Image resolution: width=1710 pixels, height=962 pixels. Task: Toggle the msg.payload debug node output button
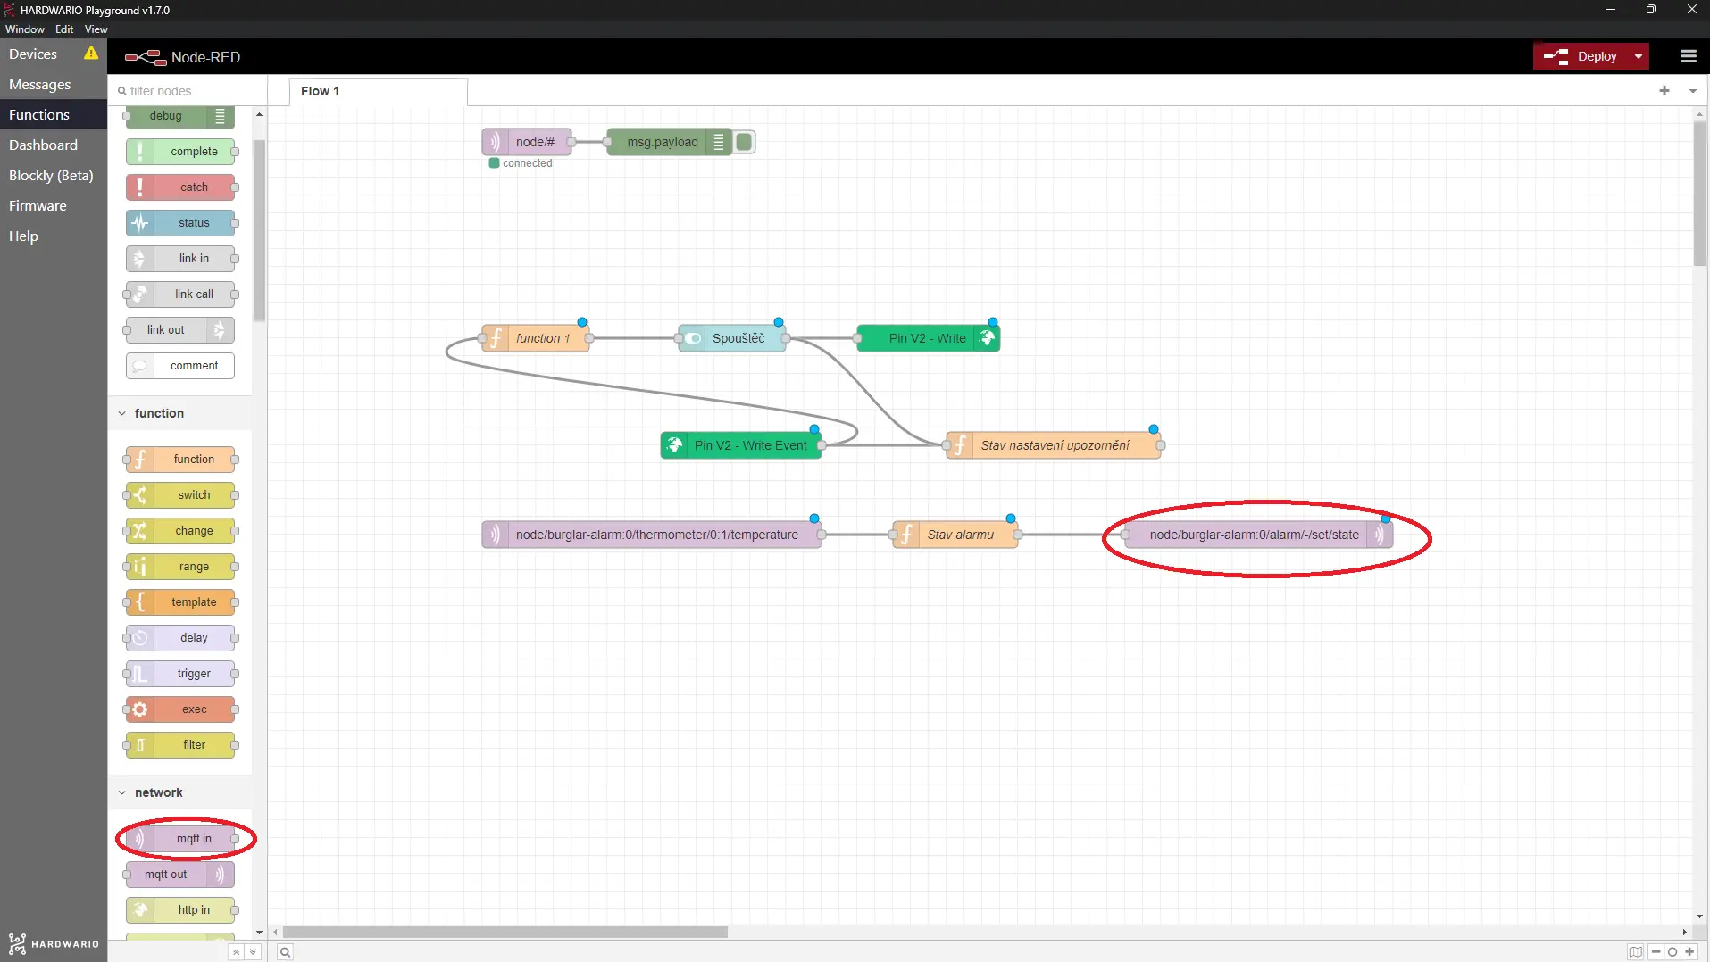[x=744, y=142]
